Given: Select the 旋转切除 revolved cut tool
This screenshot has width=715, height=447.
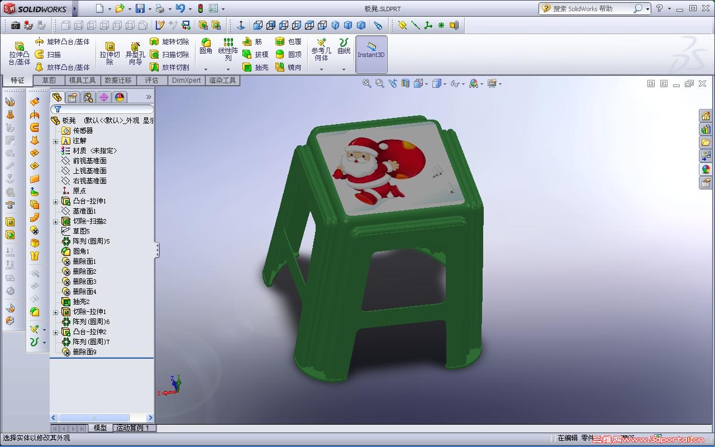Looking at the screenshot, I should coord(170,42).
